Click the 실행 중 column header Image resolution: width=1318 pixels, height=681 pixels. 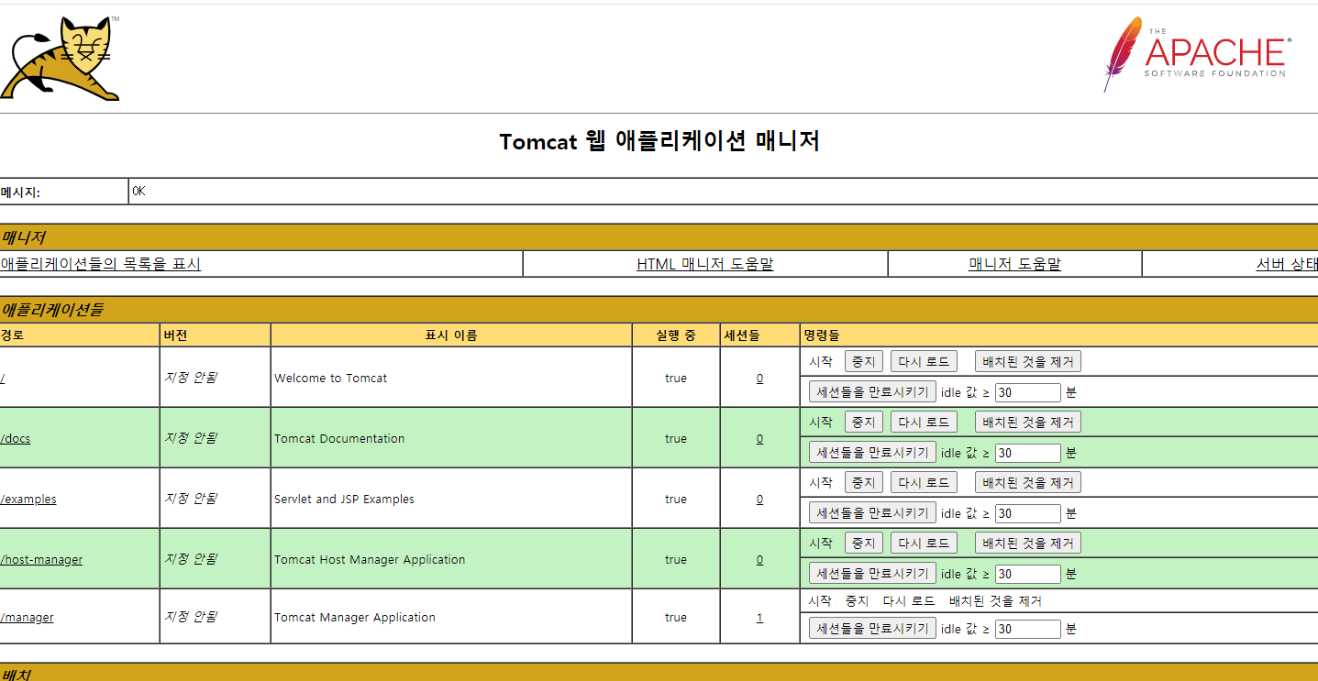click(x=676, y=335)
